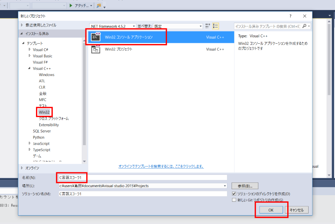Switch templates to medium list view
The width and height of the screenshot is (335, 224).
[x=216, y=26]
